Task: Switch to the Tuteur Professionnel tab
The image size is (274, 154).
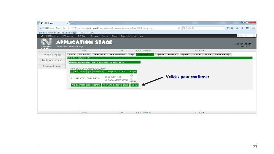Action: (118, 55)
